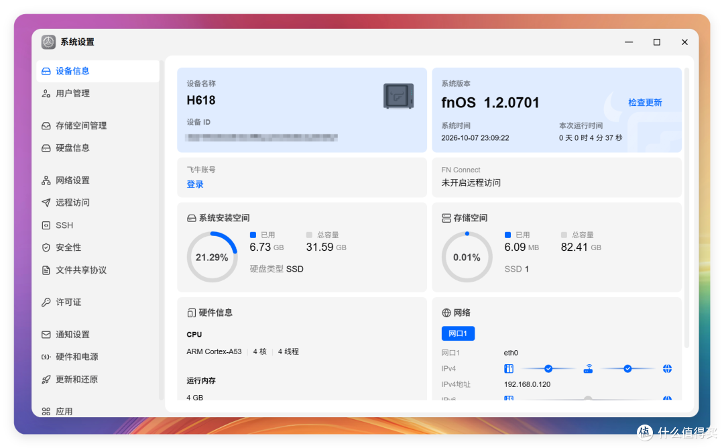Click the 21.29% usage ring

tap(212, 258)
